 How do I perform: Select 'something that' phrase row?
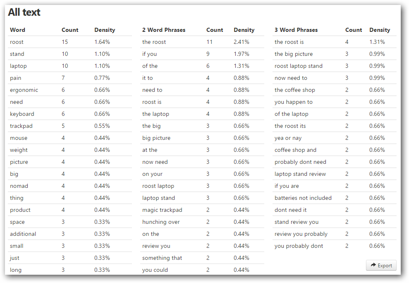pos(202,258)
